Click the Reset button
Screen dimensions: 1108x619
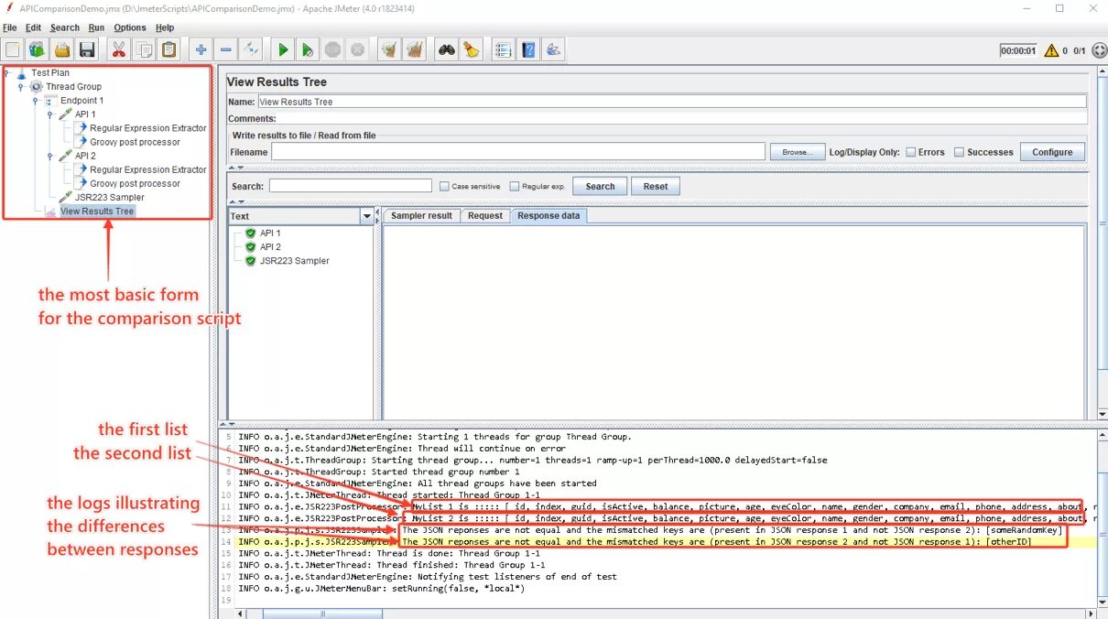[x=656, y=186]
